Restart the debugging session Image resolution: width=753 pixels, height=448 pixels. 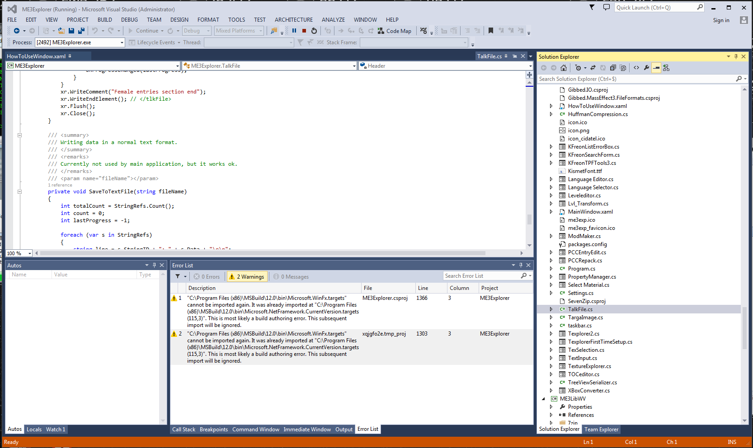coord(314,31)
